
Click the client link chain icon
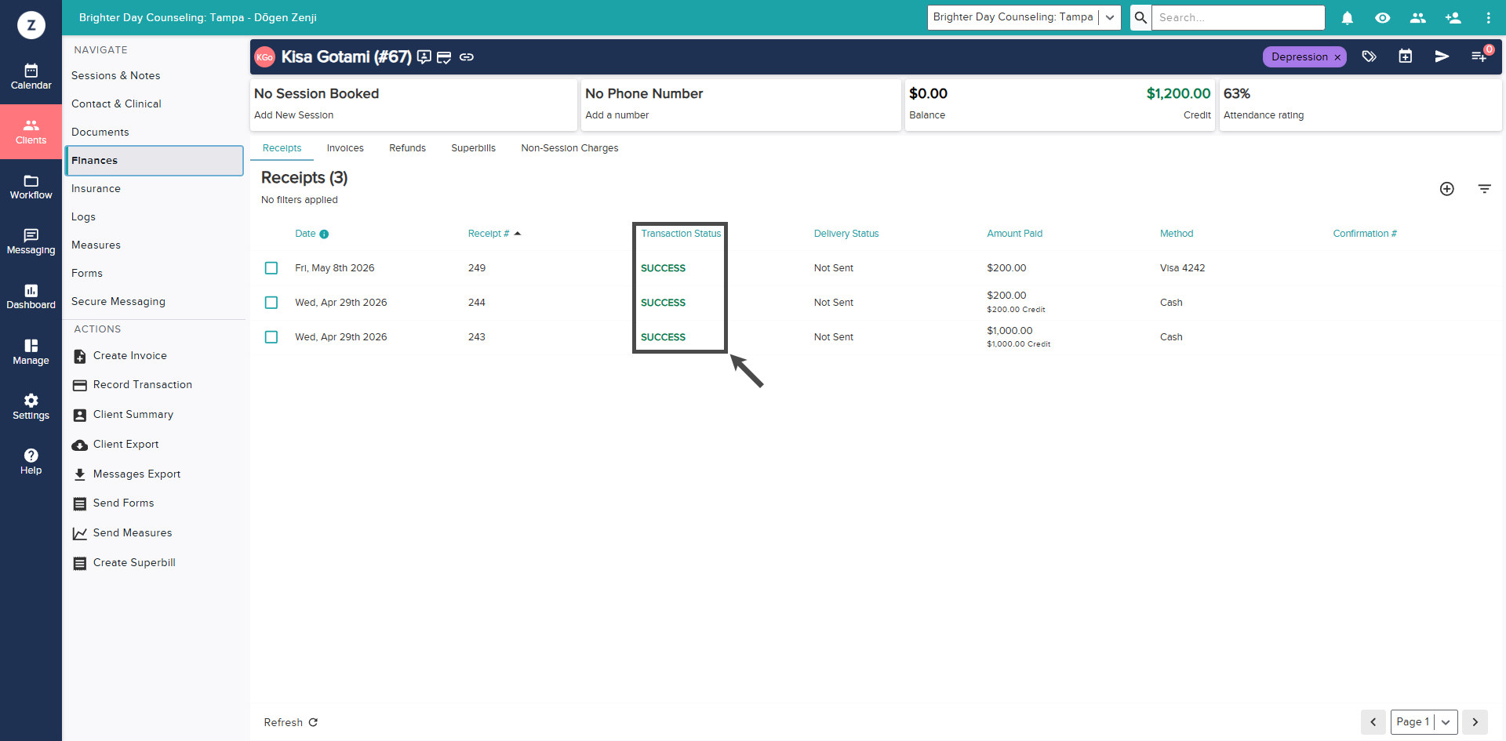pyautogui.click(x=467, y=57)
